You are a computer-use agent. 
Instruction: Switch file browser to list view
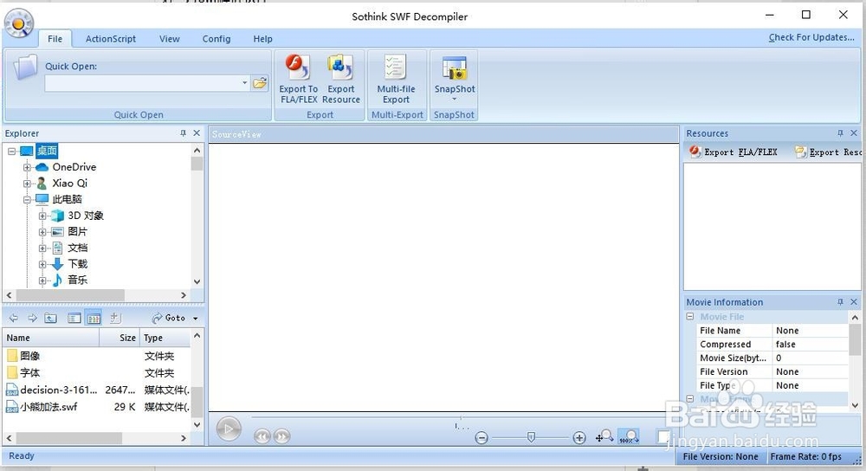(74, 318)
